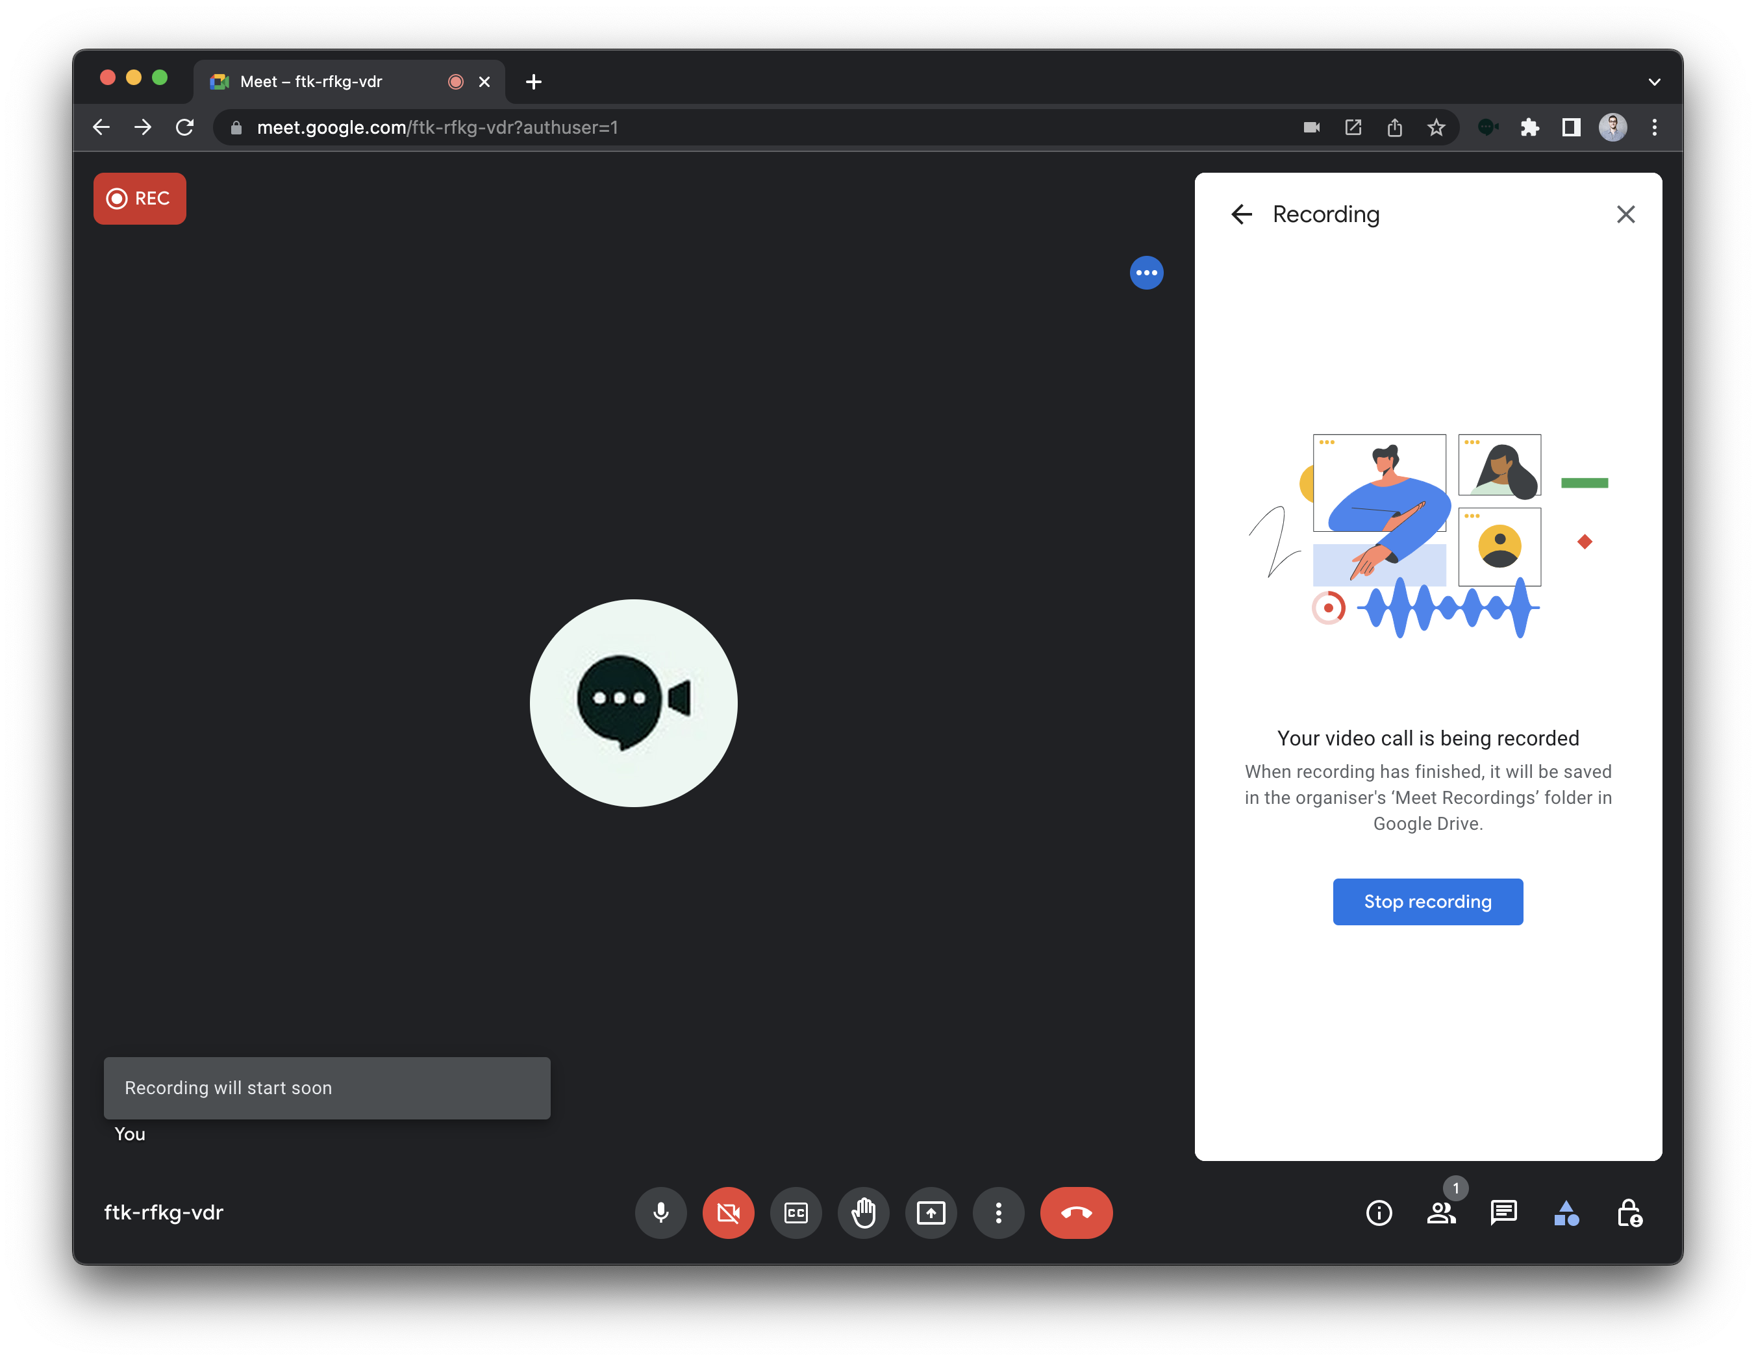Toggle the raise hand icon
This screenshot has width=1756, height=1361.
(x=864, y=1213)
